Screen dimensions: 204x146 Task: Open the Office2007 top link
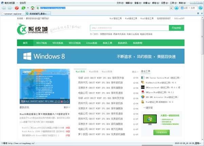pos(179,18)
